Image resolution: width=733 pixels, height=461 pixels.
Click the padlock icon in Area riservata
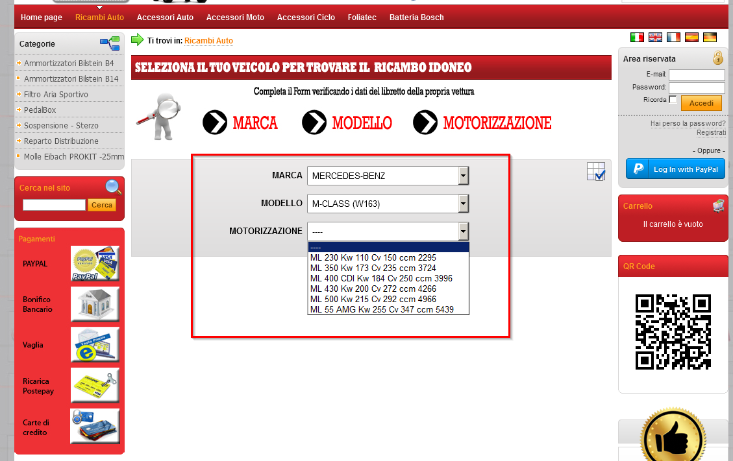pyautogui.click(x=717, y=58)
